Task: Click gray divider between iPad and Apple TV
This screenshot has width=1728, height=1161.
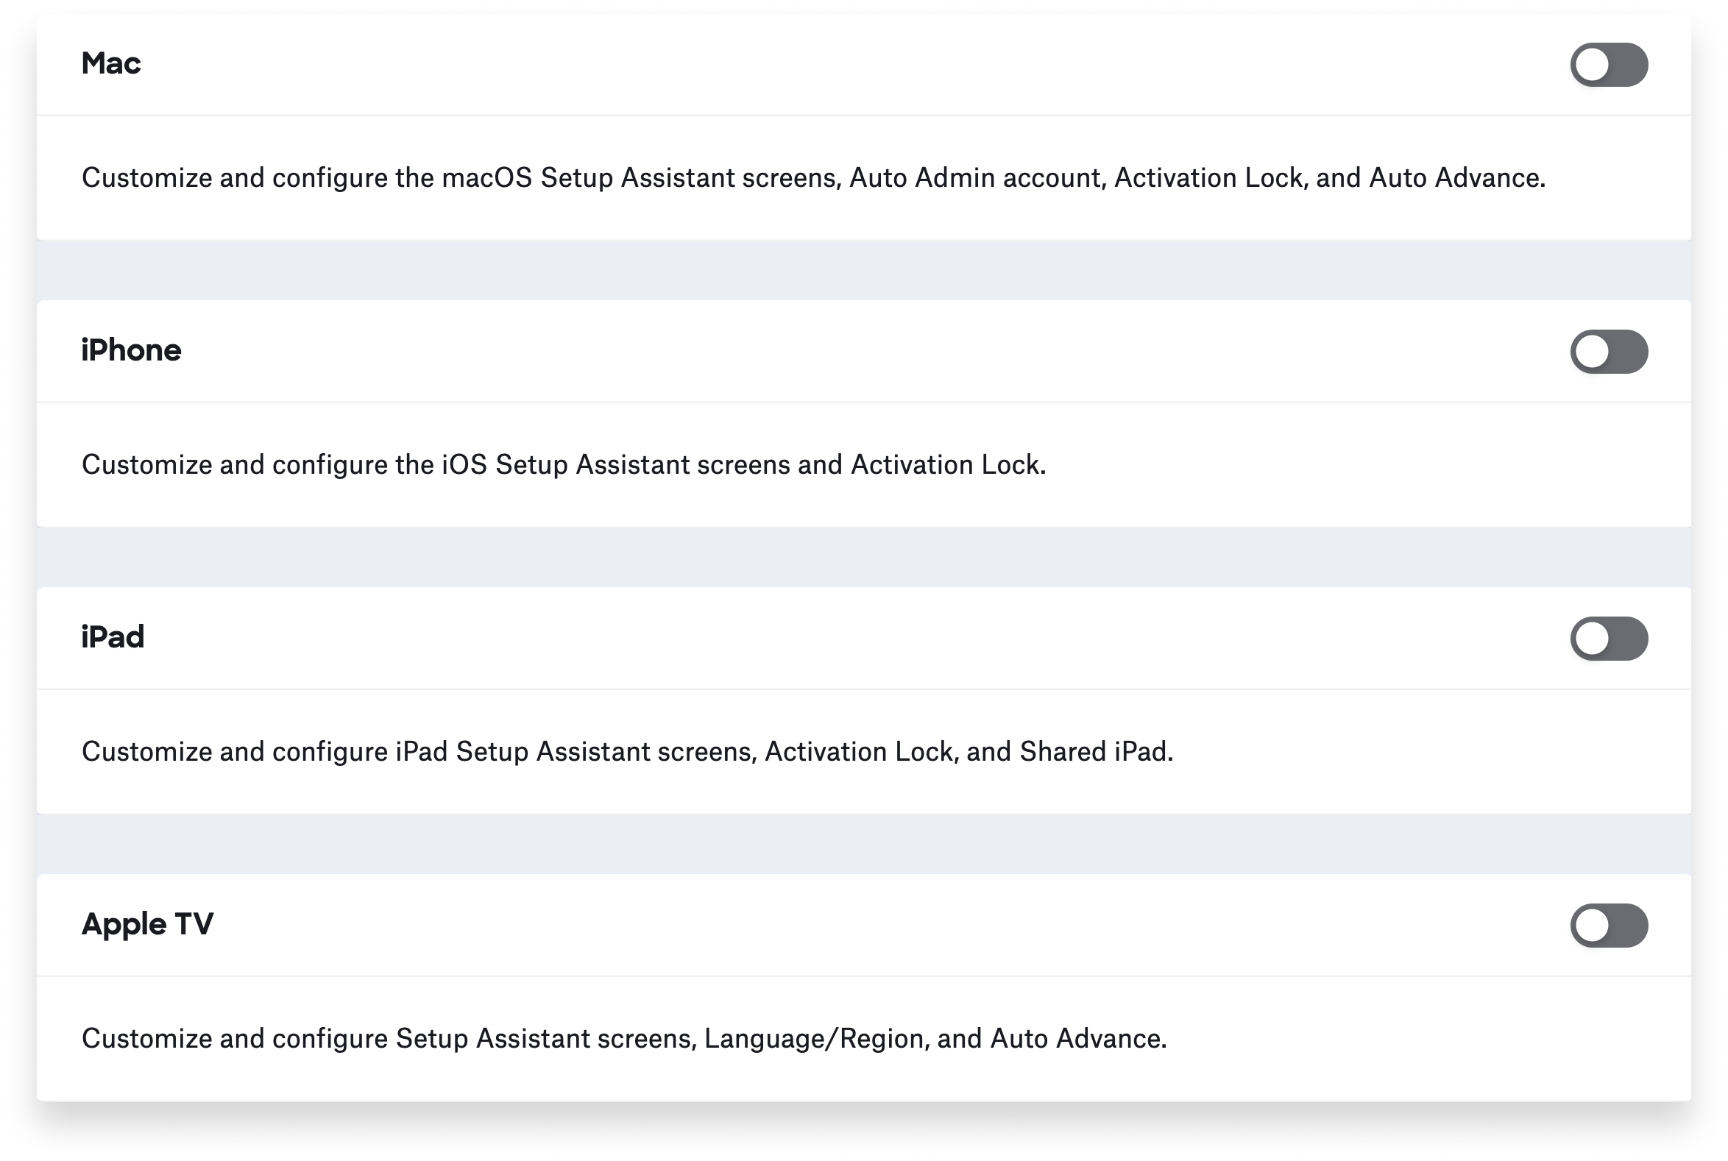Action: coord(863,843)
